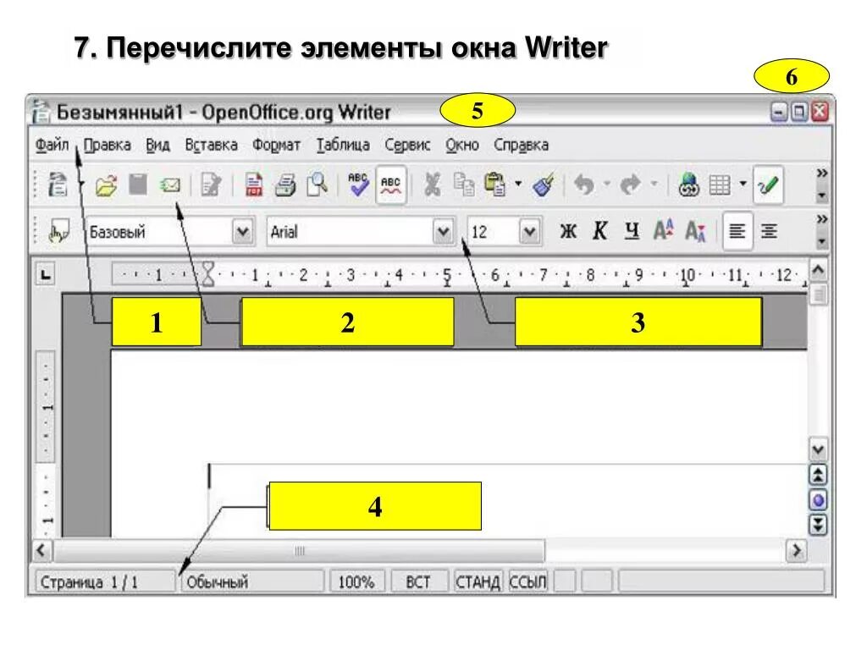Viewport: 867px width, 650px height.
Task: Save the document with the diskette icon
Action: (138, 185)
